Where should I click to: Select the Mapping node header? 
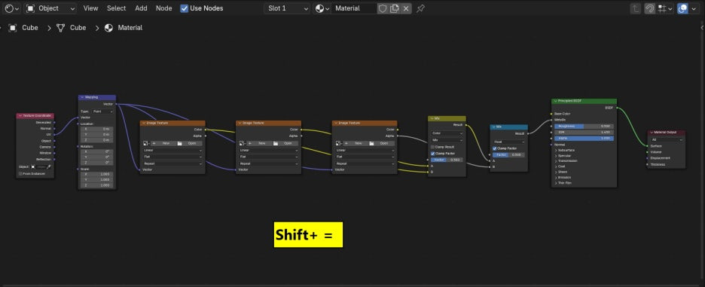[x=97, y=97]
